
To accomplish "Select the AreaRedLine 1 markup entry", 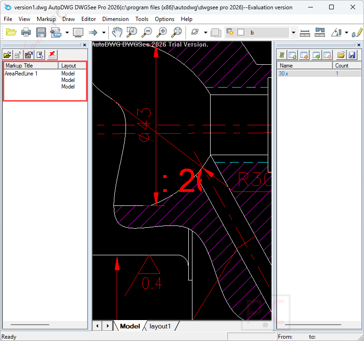I will [x=21, y=74].
